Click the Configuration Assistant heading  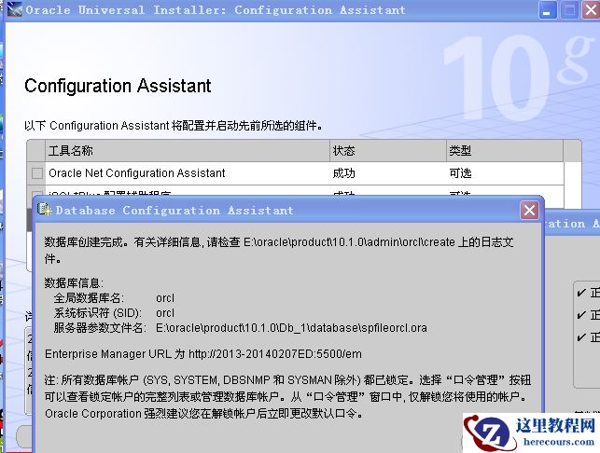pos(118,86)
